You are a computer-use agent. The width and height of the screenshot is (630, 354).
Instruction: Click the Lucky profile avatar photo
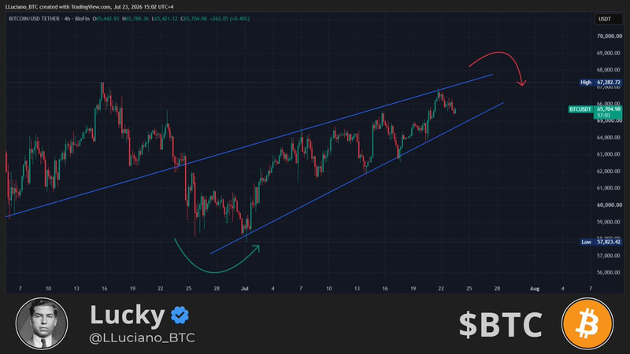click(42, 323)
